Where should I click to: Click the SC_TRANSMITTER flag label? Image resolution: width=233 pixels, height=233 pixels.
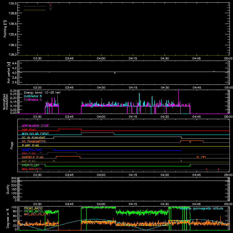[34, 142]
